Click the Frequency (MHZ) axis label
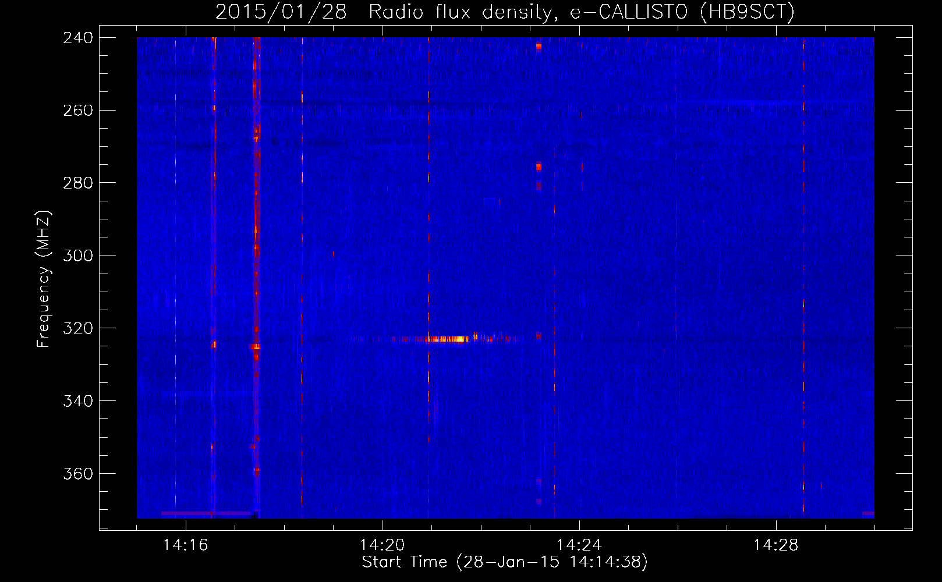 44,279
